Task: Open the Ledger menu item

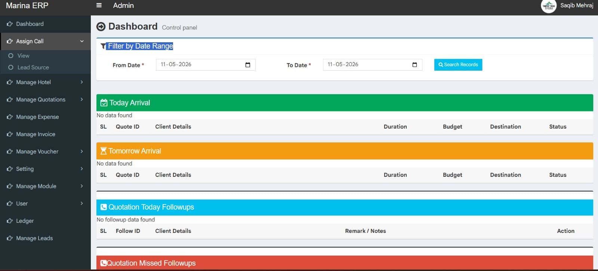Action: coord(45,221)
